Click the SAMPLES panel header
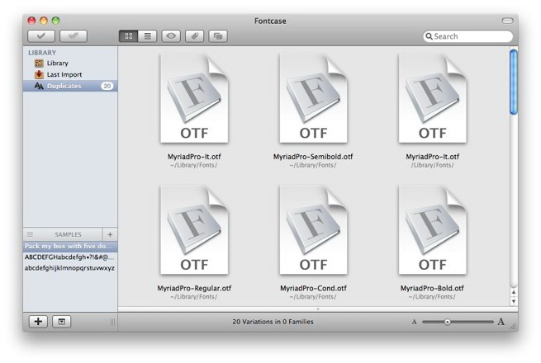The image size is (541, 363). [x=68, y=234]
